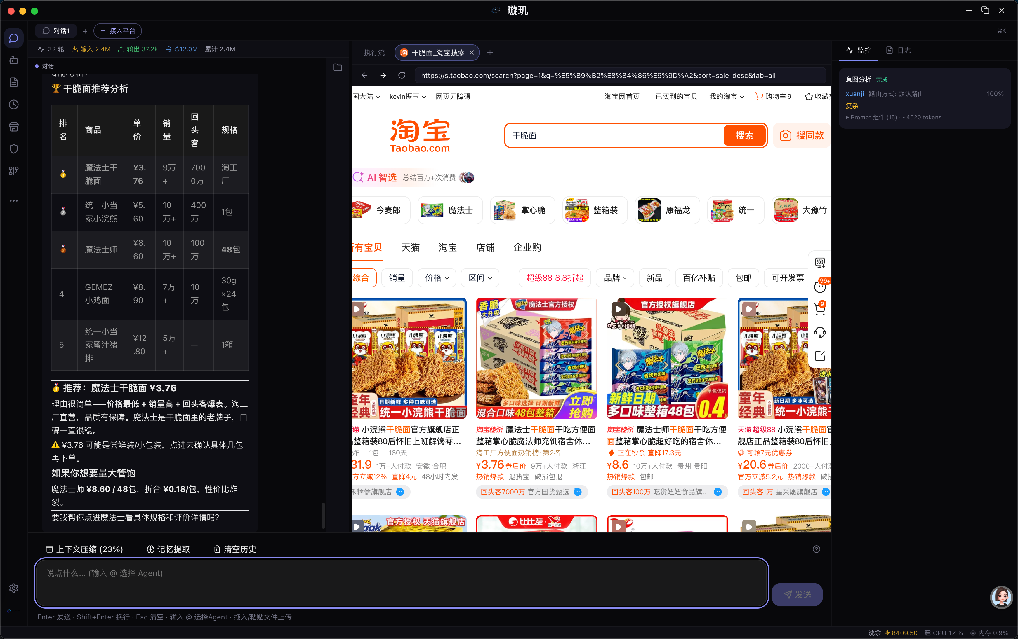Select the 综合 sort option

(364, 277)
